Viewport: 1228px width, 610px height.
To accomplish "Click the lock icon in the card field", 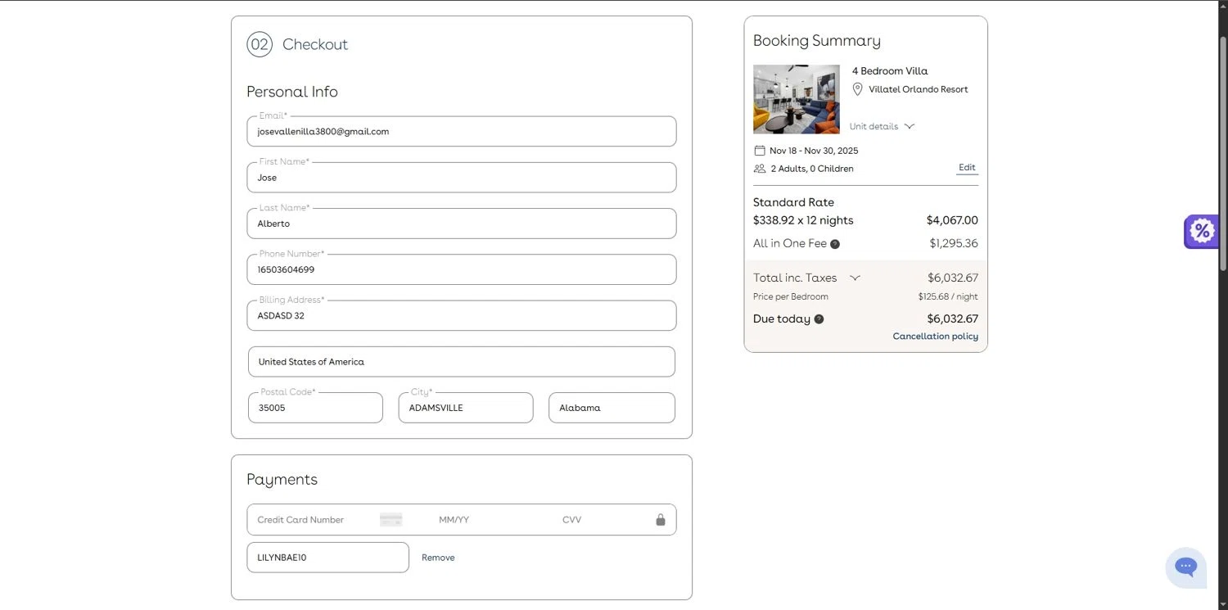I will pyautogui.click(x=660, y=520).
